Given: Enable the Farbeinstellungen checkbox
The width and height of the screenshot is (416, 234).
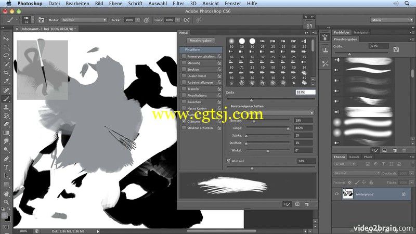Looking at the screenshot, I should pyautogui.click(x=184, y=82).
